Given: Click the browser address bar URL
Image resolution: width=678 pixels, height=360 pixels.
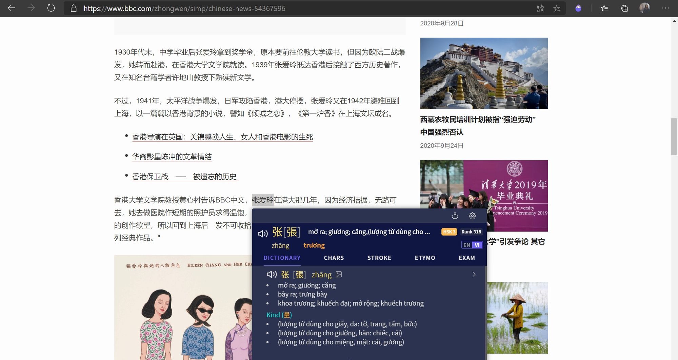Looking at the screenshot, I should click(184, 8).
